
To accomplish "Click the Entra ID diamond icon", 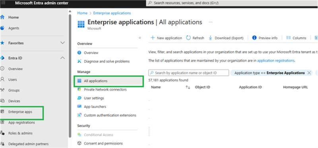I will coord(2,58).
